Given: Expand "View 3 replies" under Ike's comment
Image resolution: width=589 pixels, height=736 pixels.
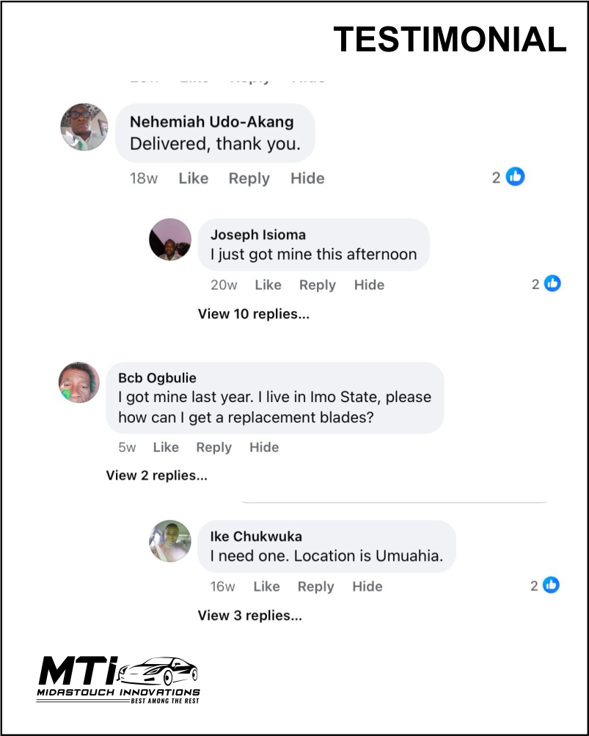Looking at the screenshot, I should (x=249, y=616).
